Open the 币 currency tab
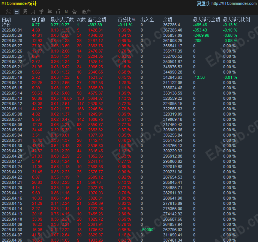This screenshot has height=242, width=258. pyautogui.click(x=58, y=12)
